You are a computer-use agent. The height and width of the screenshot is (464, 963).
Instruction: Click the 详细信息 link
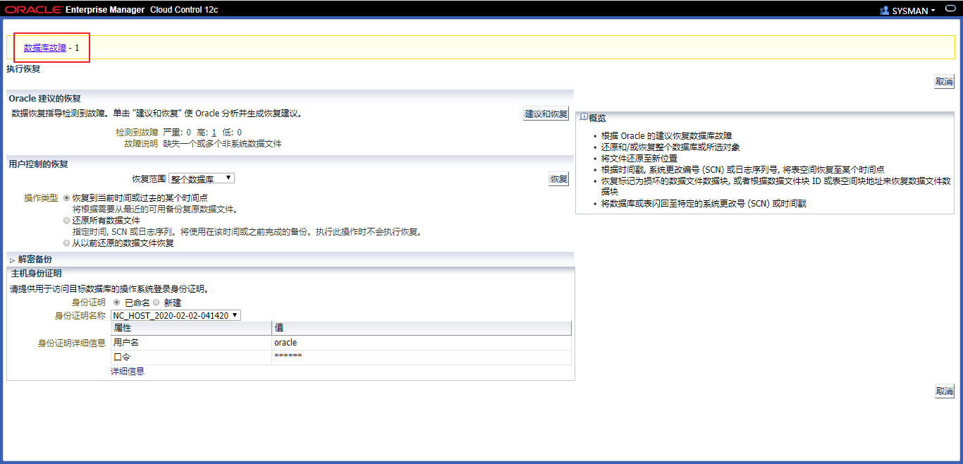(128, 371)
